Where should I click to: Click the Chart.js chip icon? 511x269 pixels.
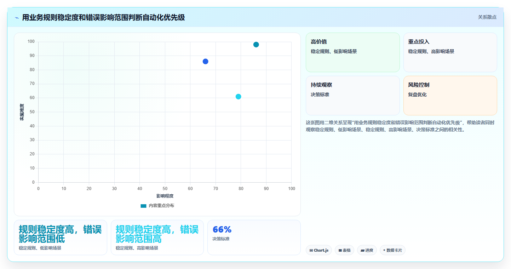tap(311, 250)
